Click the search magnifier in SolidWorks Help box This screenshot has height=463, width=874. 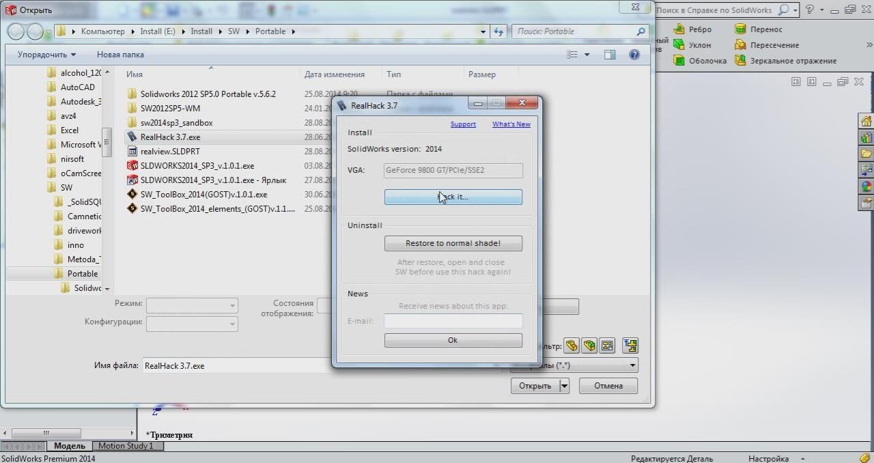tap(784, 10)
